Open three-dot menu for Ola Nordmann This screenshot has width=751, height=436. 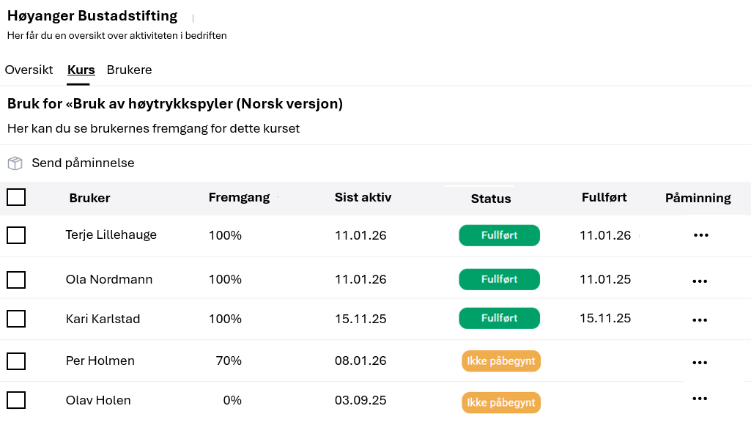pos(700,281)
